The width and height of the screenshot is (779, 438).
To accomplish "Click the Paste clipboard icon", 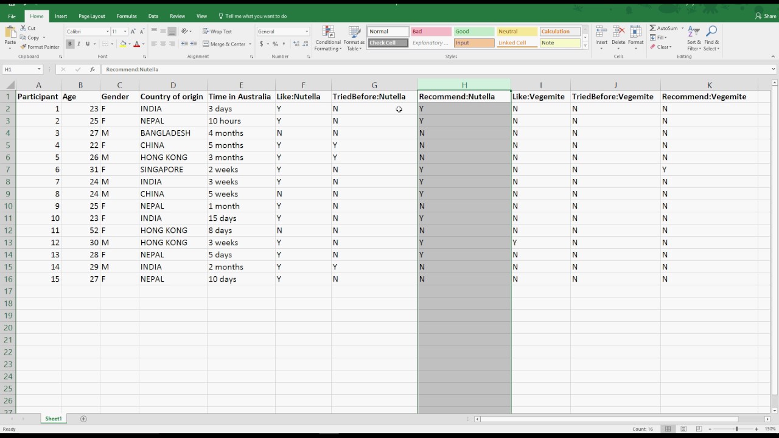I will pos(10,32).
